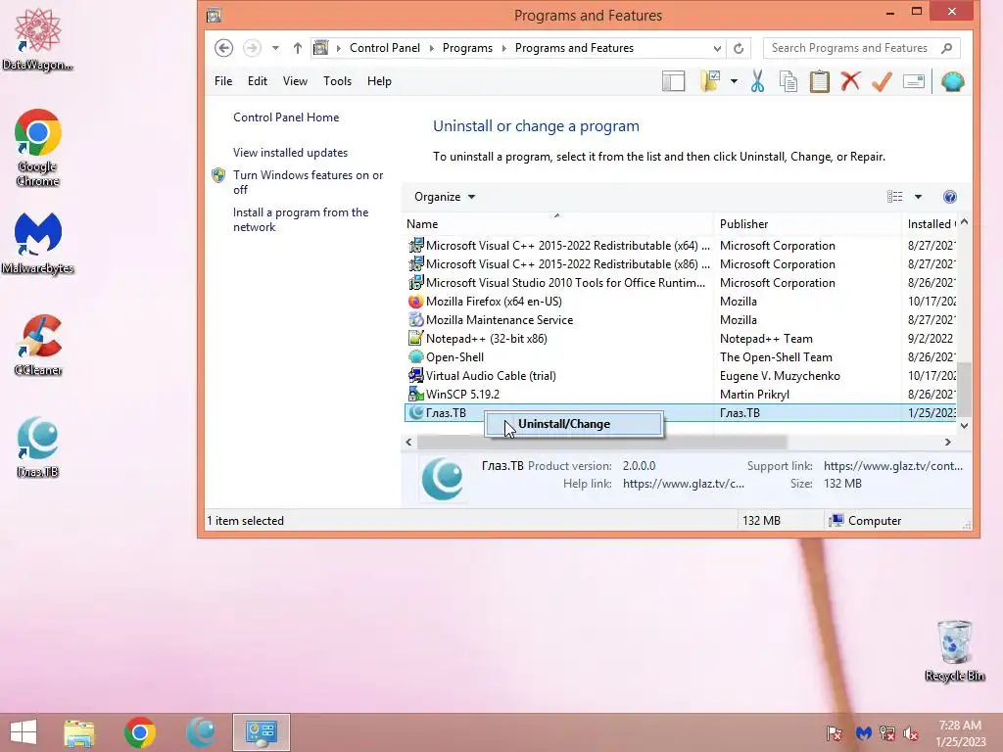Click the Back navigation arrow
The width and height of the screenshot is (1003, 752).
223,48
